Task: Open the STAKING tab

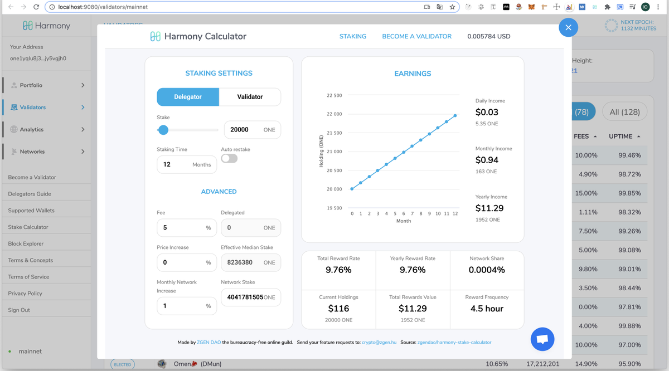Action: pyautogui.click(x=353, y=36)
